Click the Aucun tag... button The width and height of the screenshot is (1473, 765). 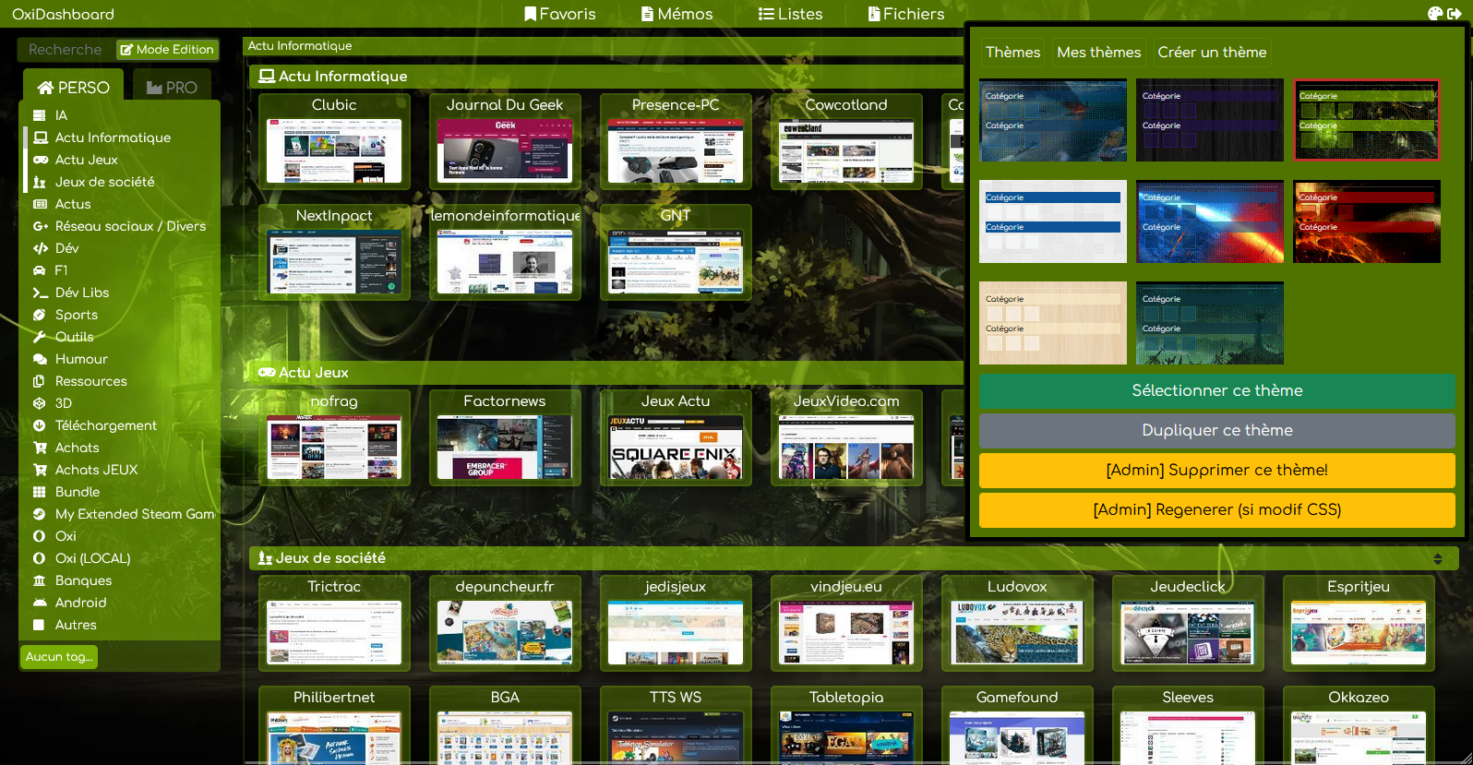coord(59,657)
